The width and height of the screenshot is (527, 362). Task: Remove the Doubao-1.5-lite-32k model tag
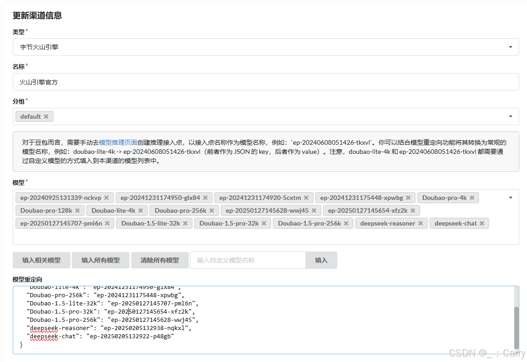click(x=185, y=223)
